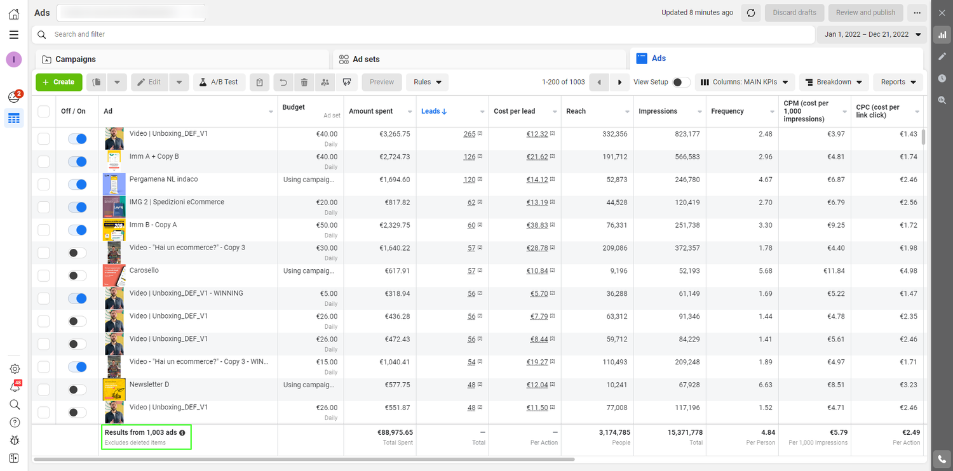
Task: Click the purple account avatar
Action: [x=14, y=60]
